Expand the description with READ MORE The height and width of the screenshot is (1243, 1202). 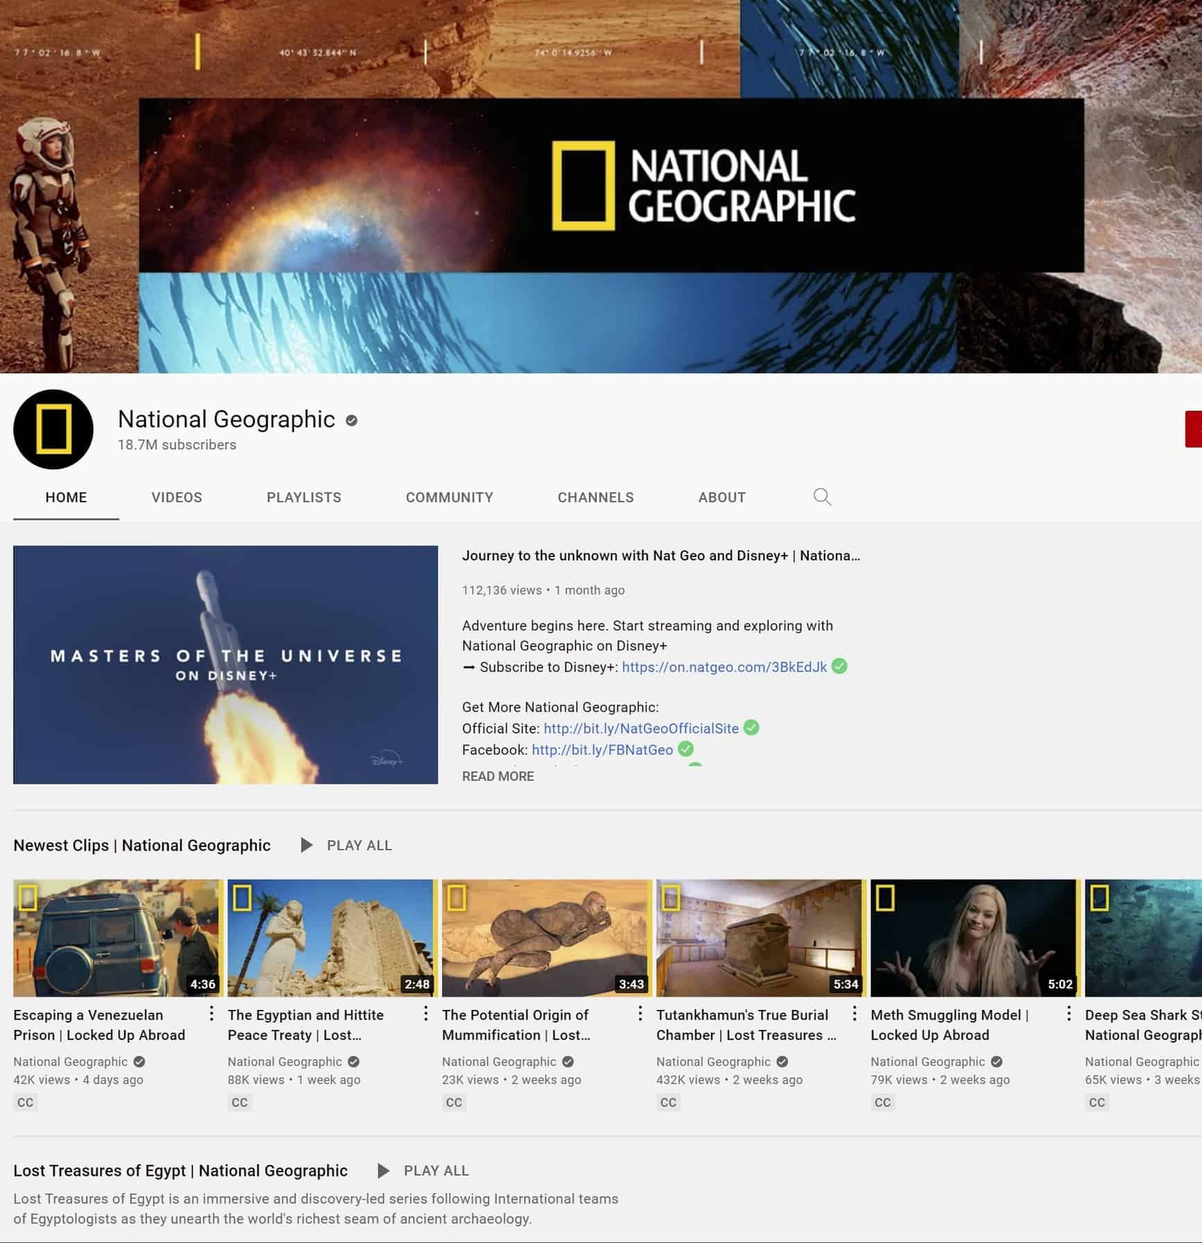click(x=497, y=775)
